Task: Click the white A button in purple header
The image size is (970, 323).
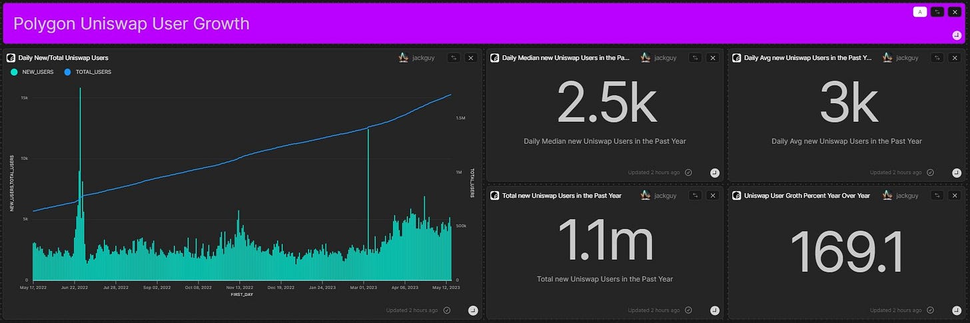Action: click(x=919, y=12)
